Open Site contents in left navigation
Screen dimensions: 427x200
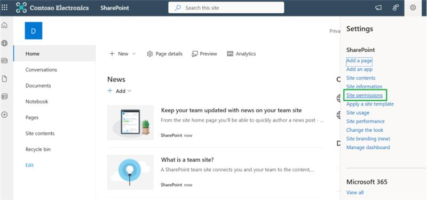coord(40,133)
